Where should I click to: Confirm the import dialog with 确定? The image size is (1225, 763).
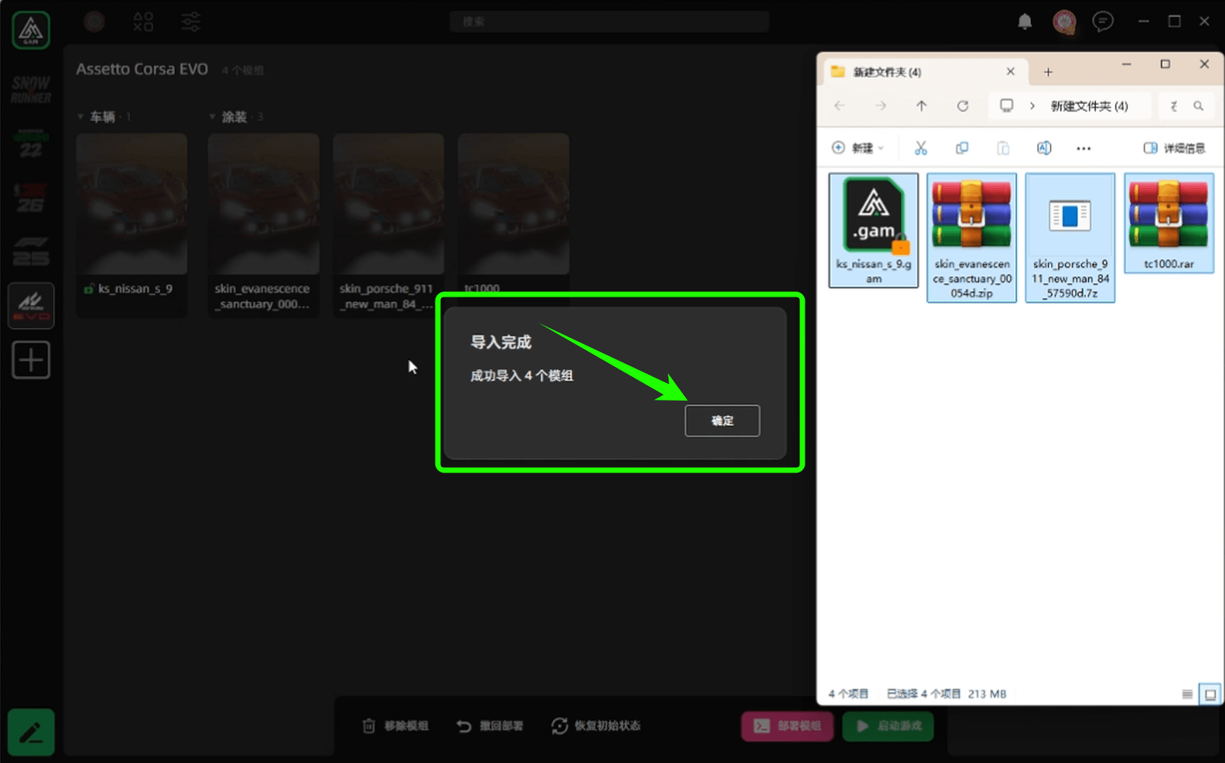[722, 420]
